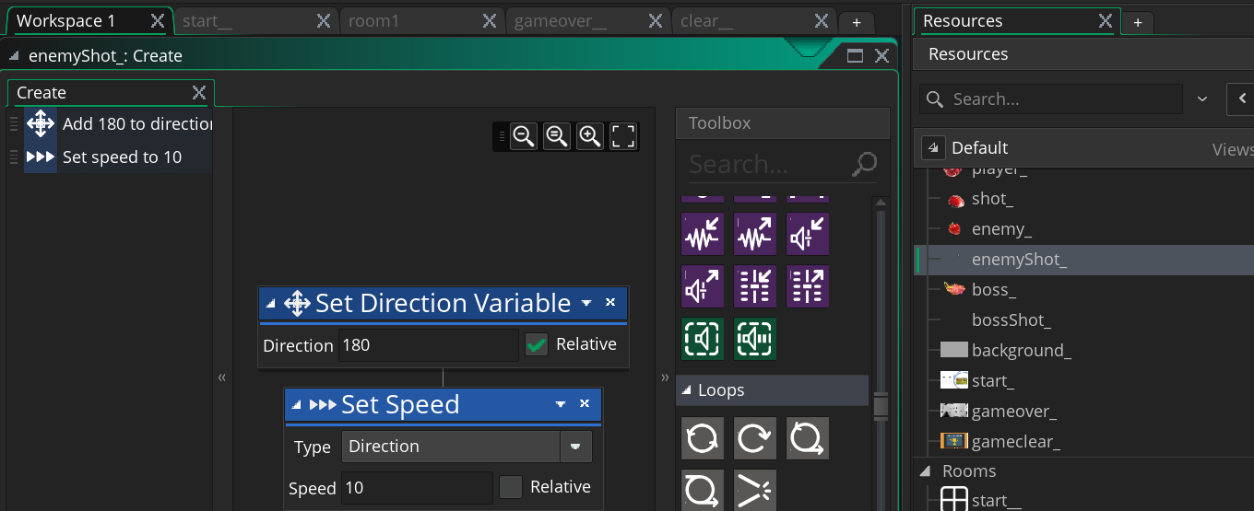Click the Speed value input field
This screenshot has width=1254, height=511.
(x=417, y=488)
